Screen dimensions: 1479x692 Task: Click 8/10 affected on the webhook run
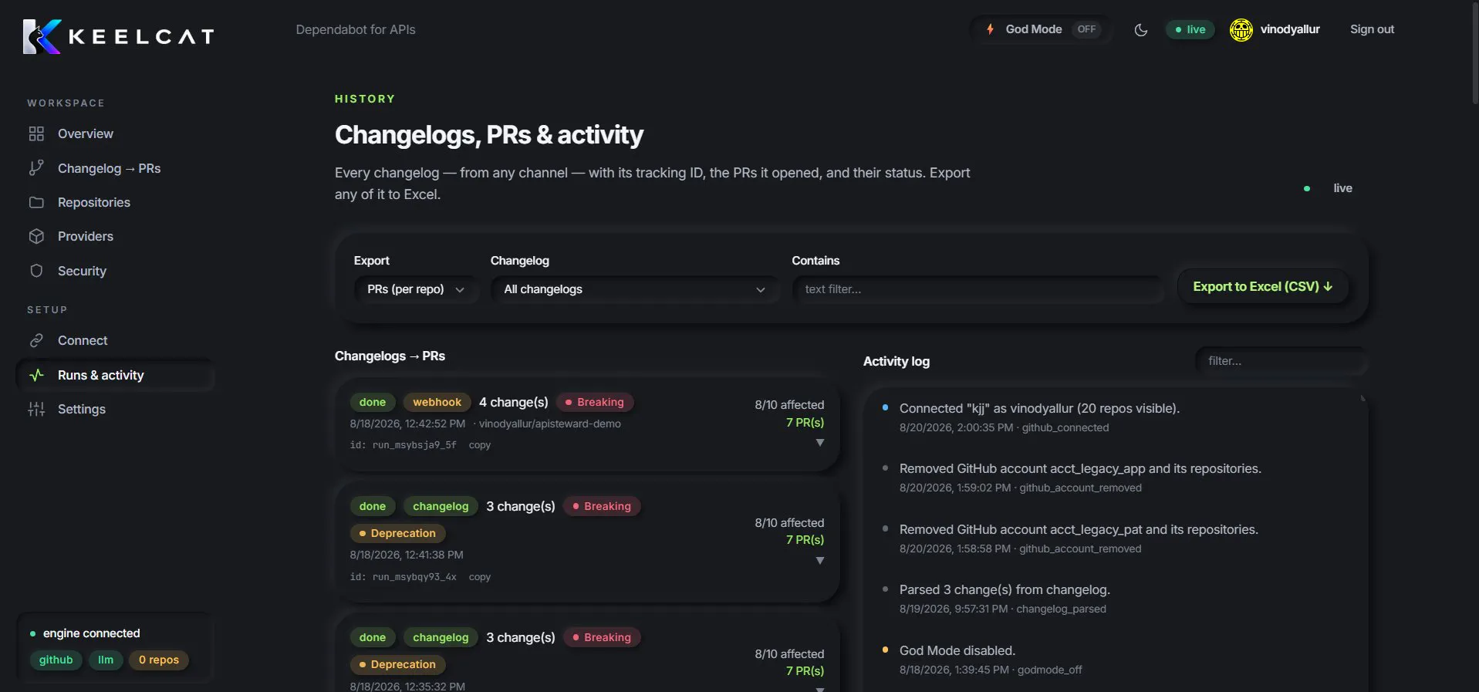789,405
